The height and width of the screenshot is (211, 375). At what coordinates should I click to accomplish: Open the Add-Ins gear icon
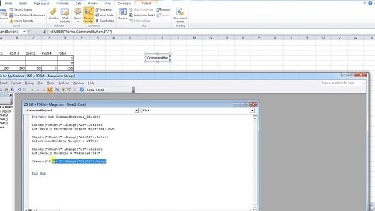click(53, 12)
